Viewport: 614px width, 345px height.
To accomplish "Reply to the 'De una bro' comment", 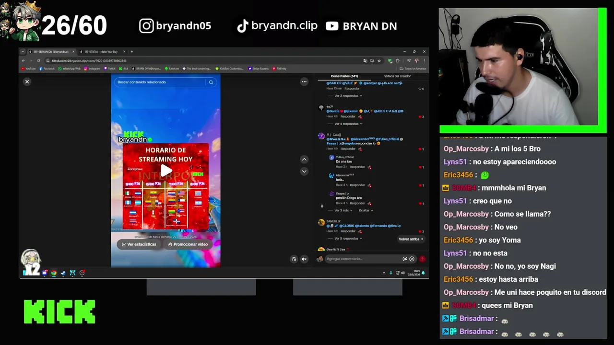I will [x=357, y=167].
